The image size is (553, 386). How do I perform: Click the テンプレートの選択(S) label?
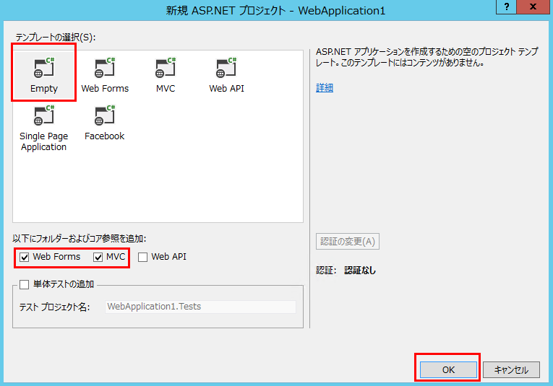56,38
